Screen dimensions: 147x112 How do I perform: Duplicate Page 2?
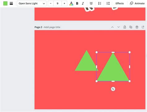pyautogui.click(x=131, y=27)
